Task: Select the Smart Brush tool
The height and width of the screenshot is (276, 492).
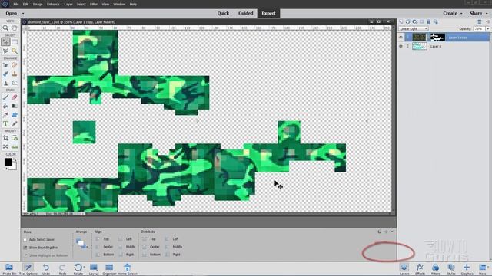Action: tap(5, 74)
